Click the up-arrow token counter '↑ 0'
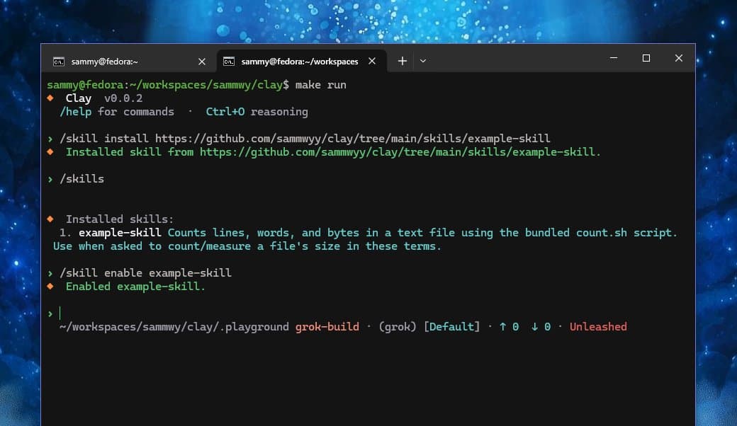Screen dimensions: 737x426 click(509, 327)
